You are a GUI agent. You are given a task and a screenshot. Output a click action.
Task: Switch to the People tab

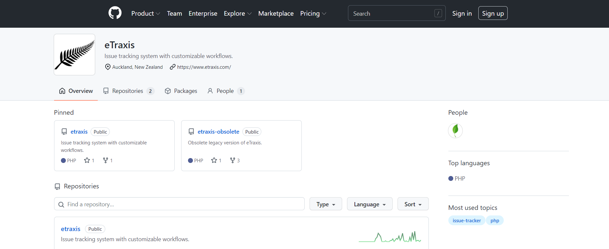(226, 91)
